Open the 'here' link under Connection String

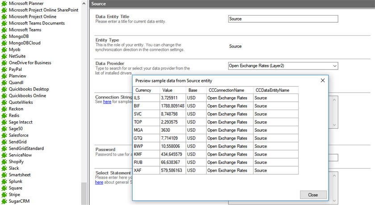point(107,102)
